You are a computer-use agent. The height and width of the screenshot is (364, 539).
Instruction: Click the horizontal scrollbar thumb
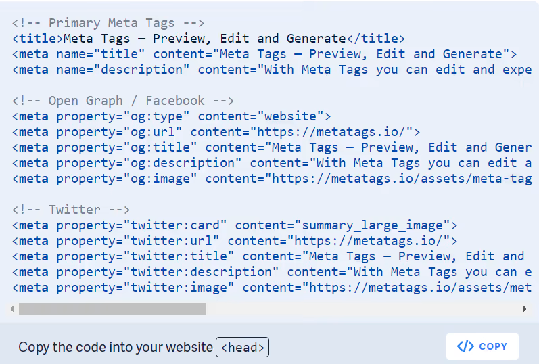coord(112,309)
